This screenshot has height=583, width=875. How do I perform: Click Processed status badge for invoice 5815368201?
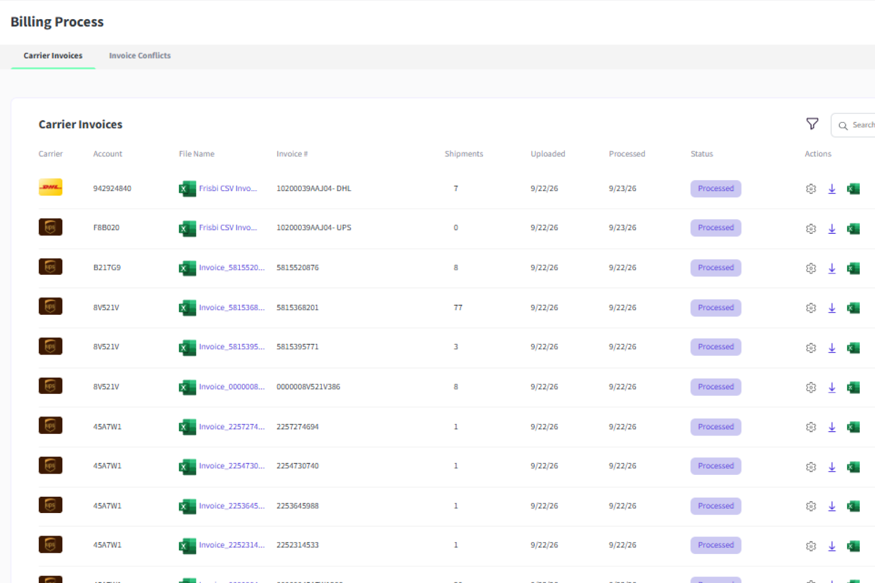coord(716,308)
